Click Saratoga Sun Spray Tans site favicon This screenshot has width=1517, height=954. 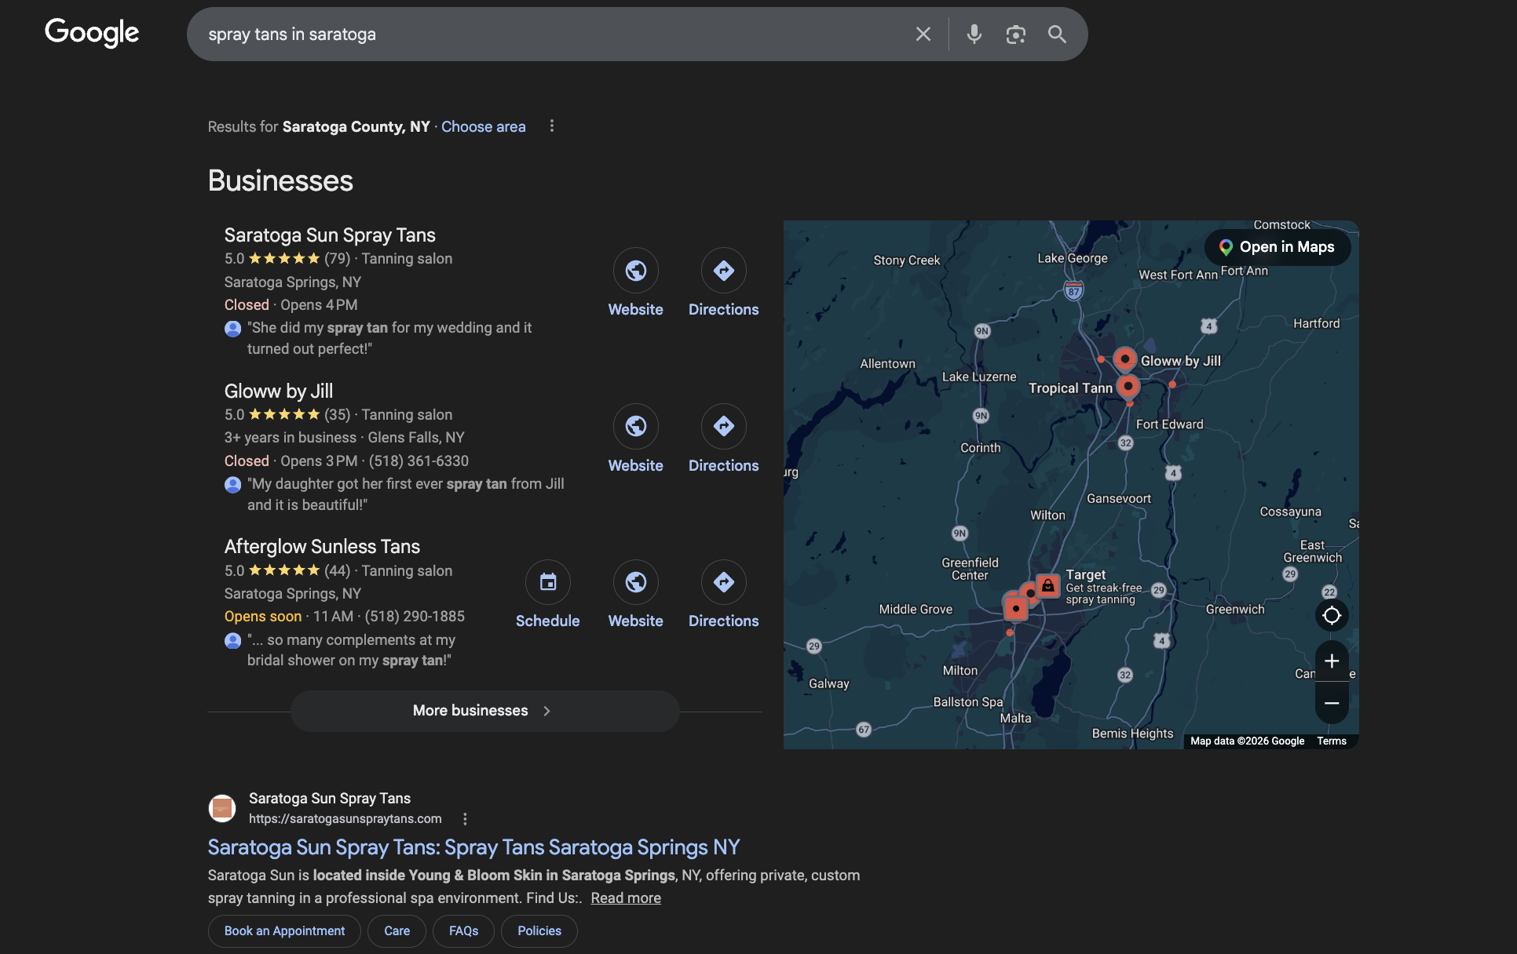coord(222,808)
